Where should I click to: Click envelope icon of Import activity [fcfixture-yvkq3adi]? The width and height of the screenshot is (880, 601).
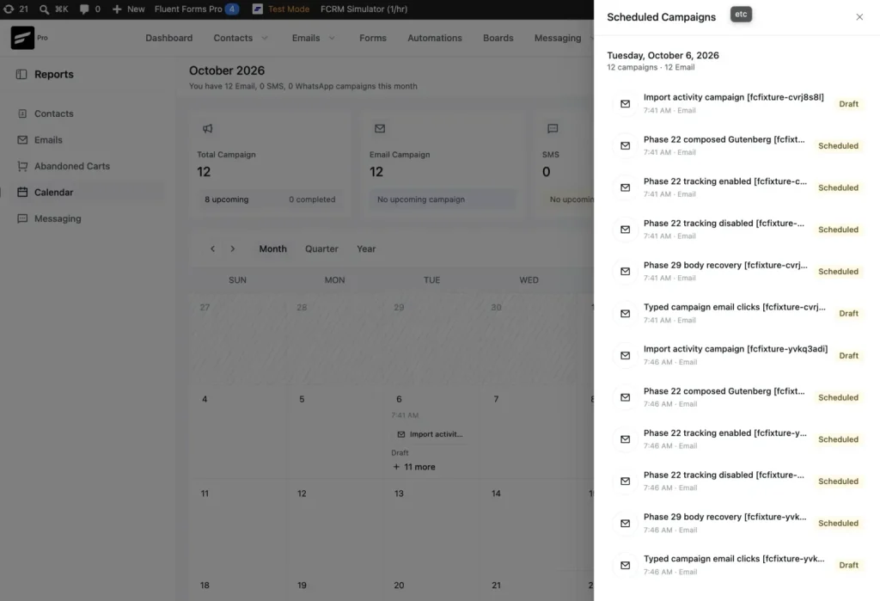[626, 356]
